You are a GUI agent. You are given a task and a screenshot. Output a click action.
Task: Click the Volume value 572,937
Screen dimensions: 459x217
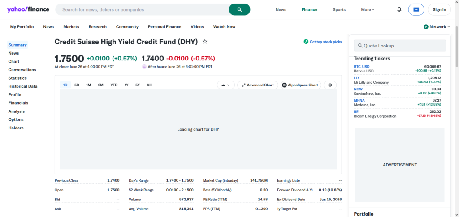coord(186,200)
